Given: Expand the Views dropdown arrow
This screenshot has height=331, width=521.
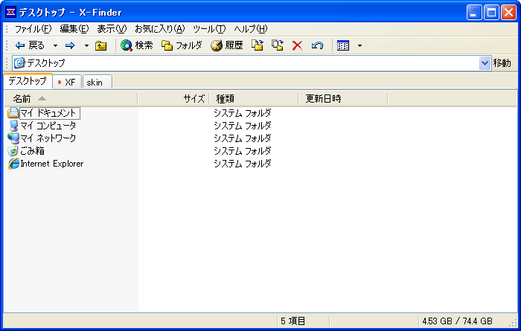Looking at the screenshot, I should click(359, 45).
